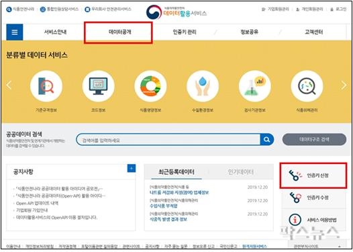Open the 식품영양정보 donut chart icon

pos(150,86)
